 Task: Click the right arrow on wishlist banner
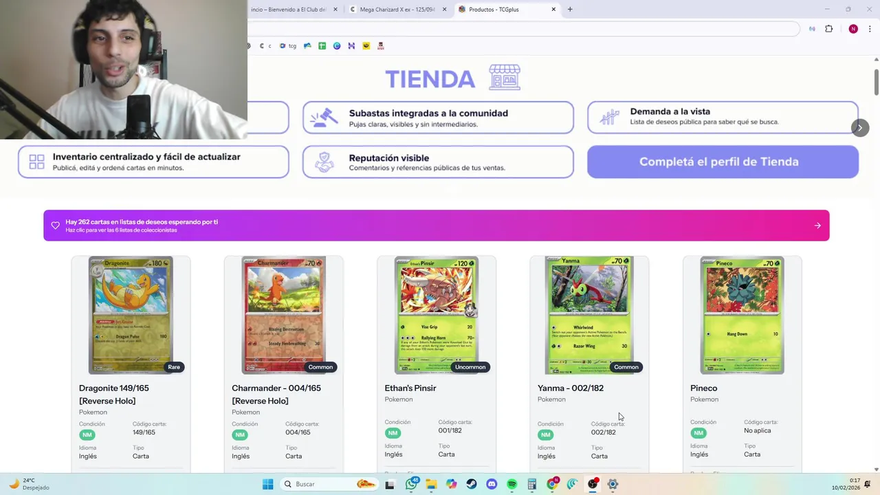[x=817, y=225]
